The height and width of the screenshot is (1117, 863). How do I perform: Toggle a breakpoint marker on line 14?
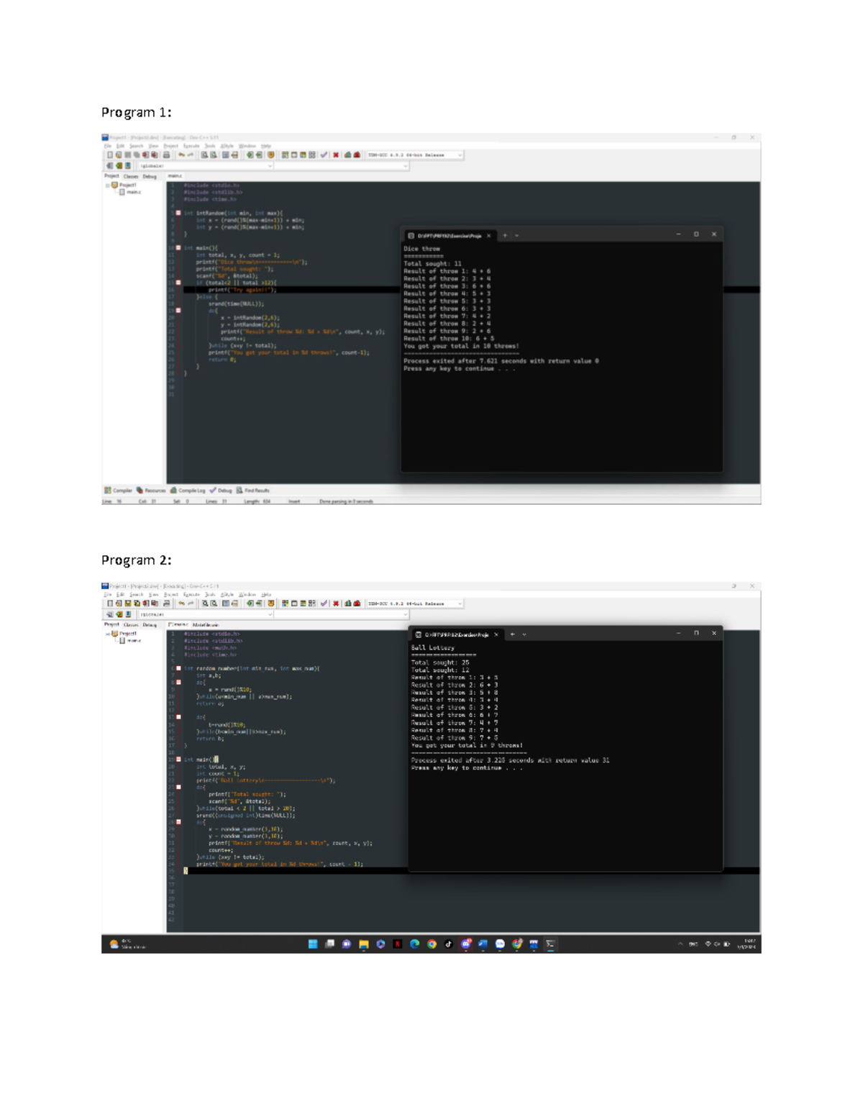(178, 283)
